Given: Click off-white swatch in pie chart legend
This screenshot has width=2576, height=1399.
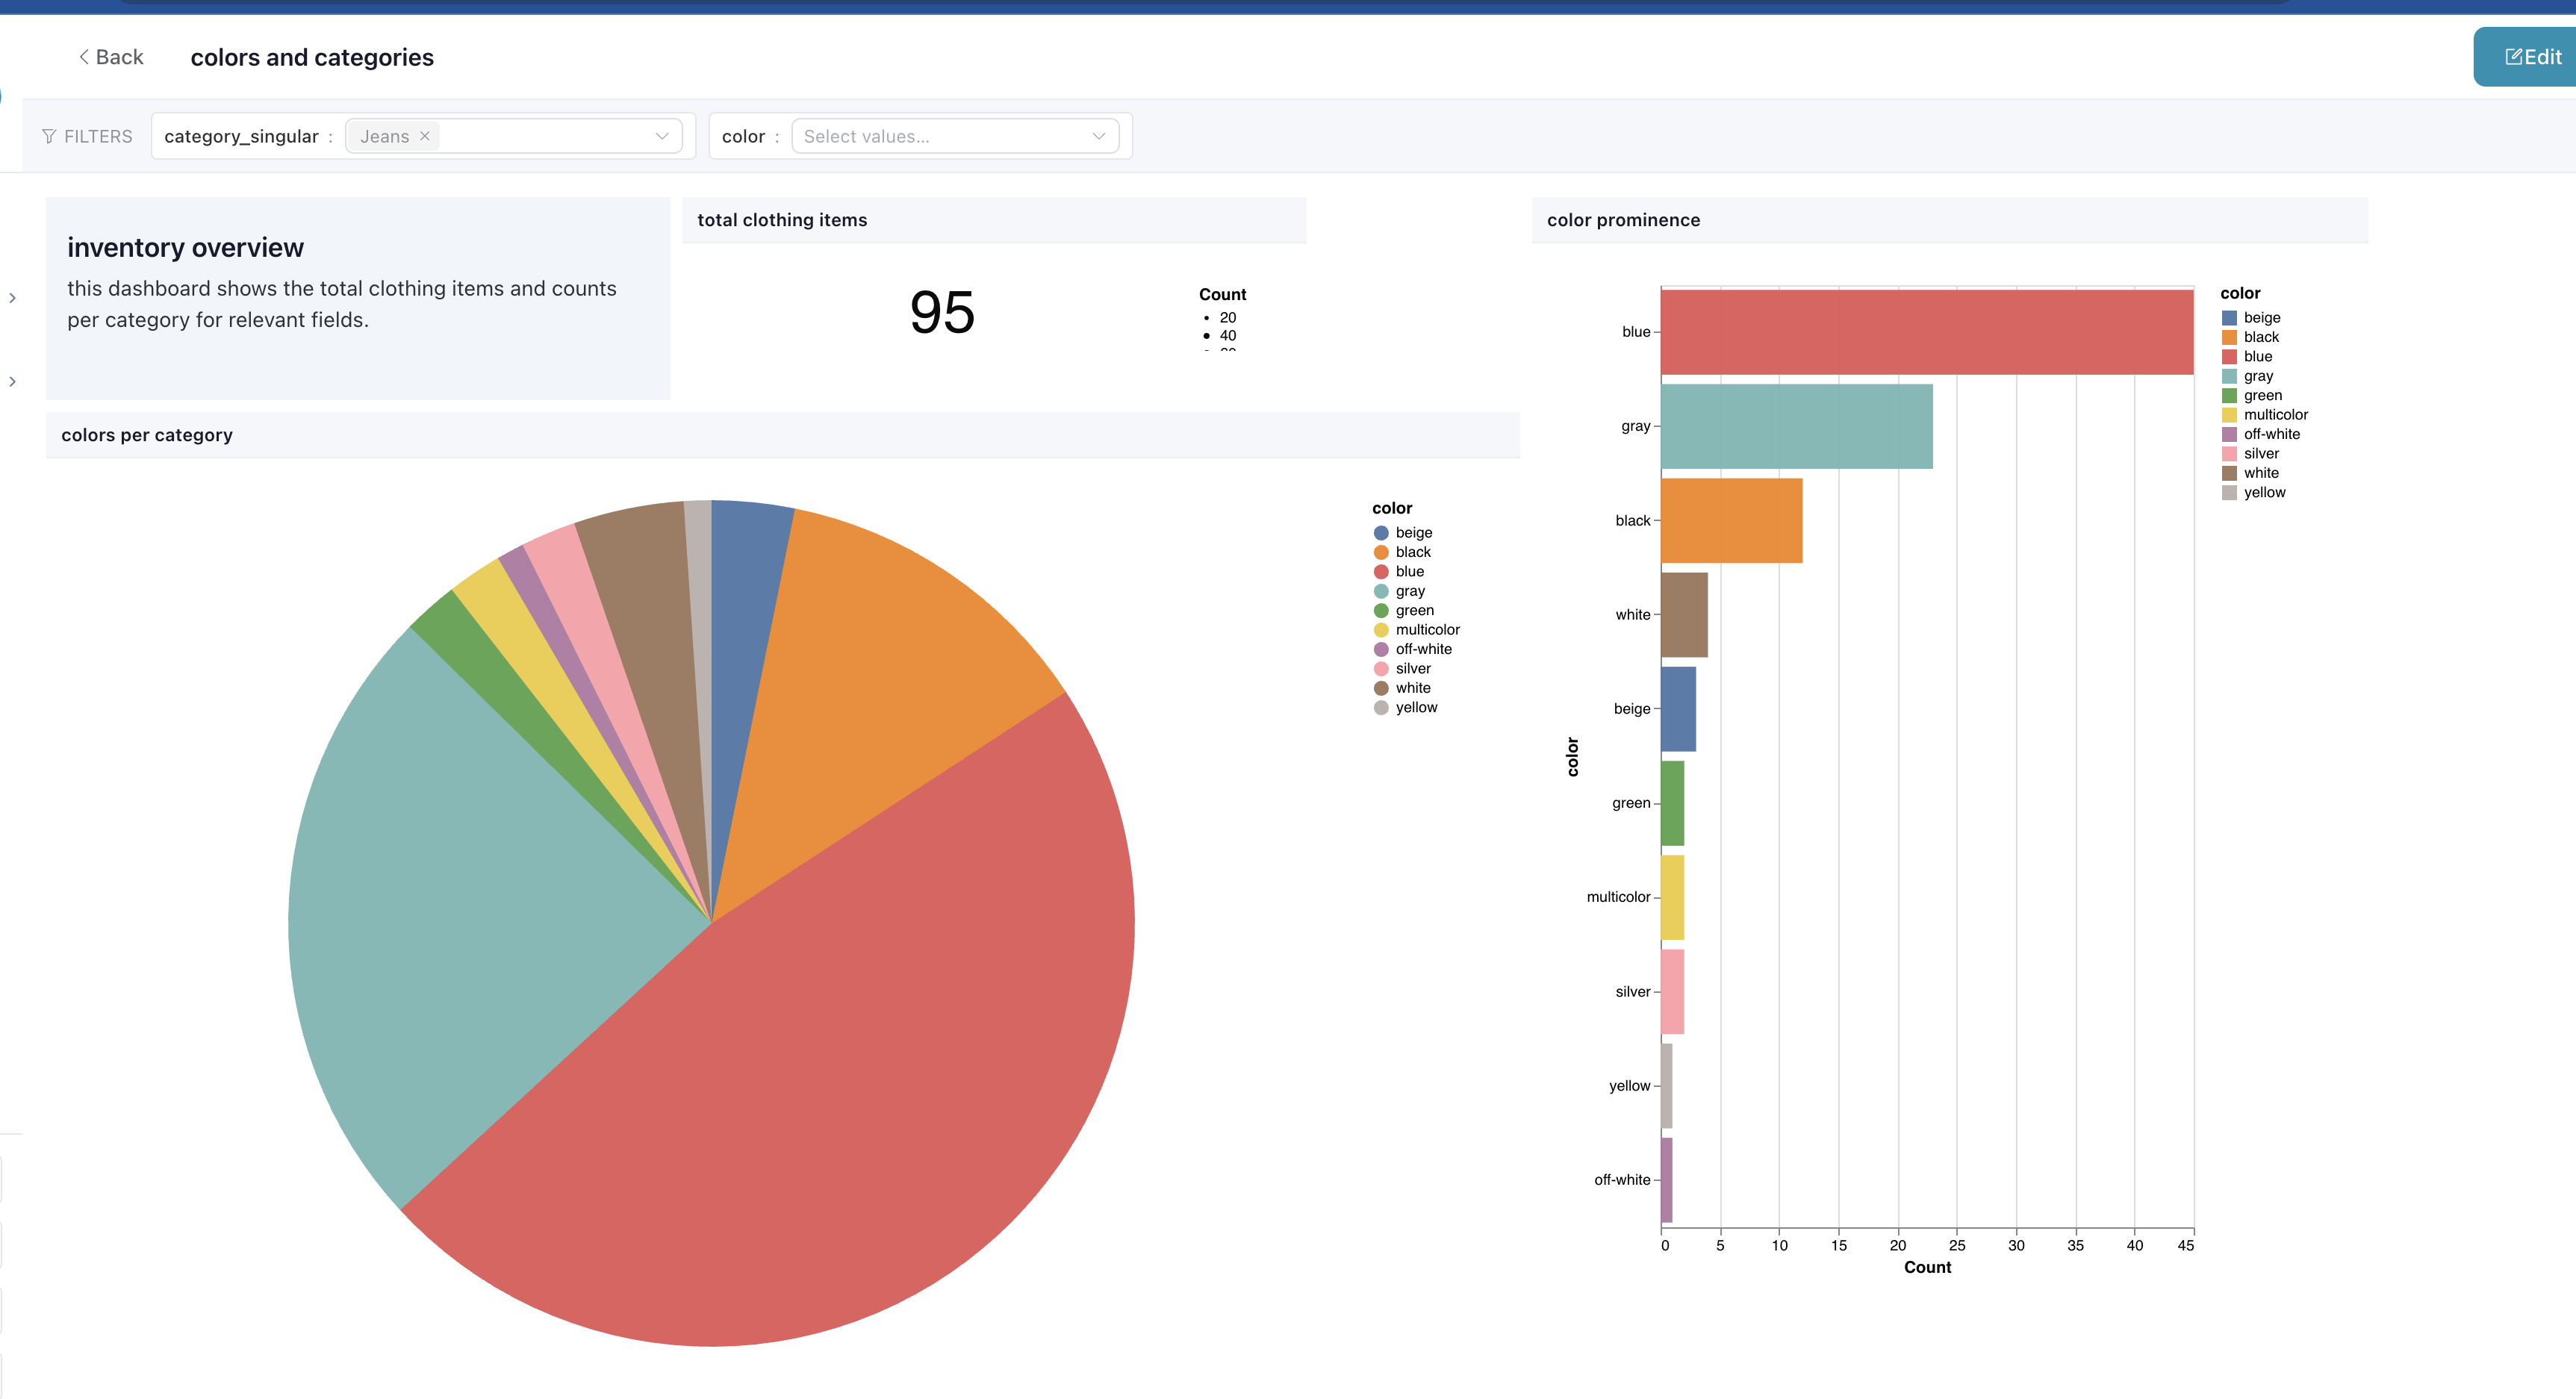Looking at the screenshot, I should [x=1381, y=649].
